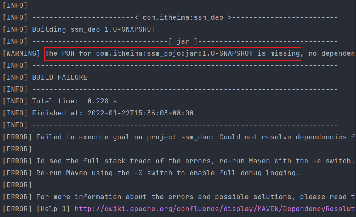Click the 'full stack trace' error hint line
Viewport: 356px width, 217px height.
(196, 161)
